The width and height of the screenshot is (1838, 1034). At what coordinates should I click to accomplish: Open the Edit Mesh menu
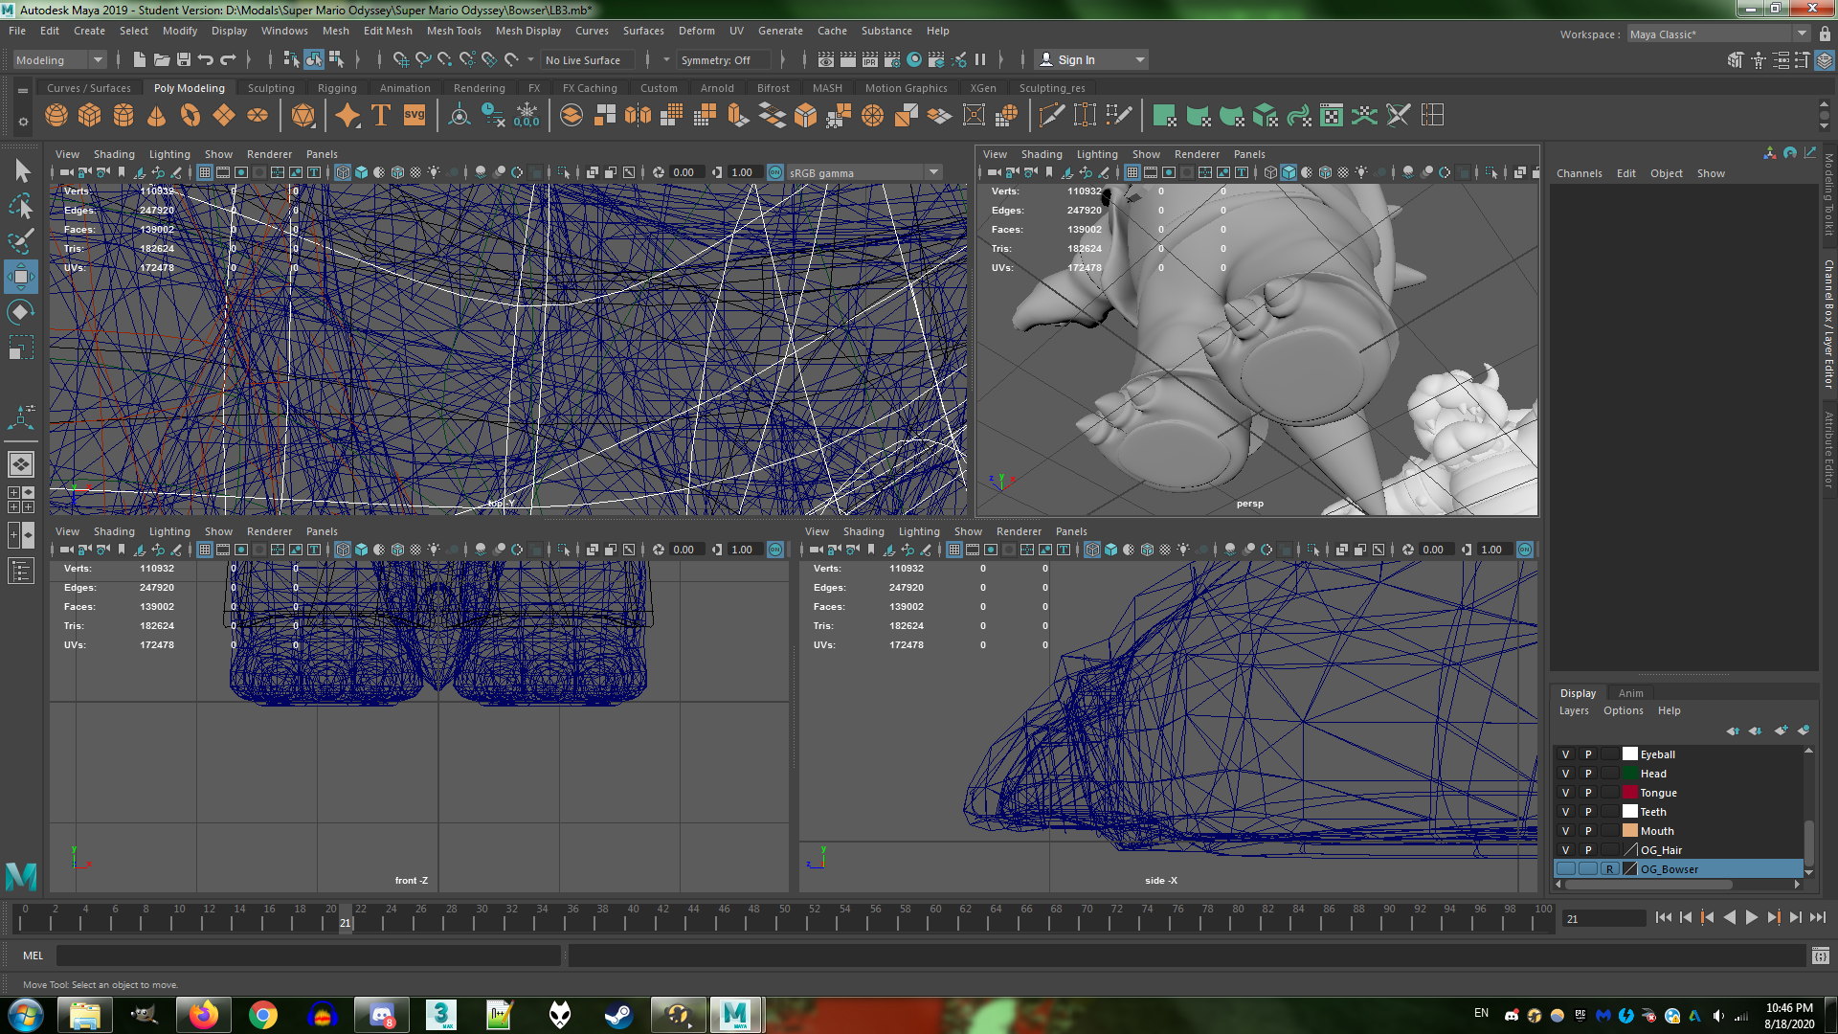388,31
